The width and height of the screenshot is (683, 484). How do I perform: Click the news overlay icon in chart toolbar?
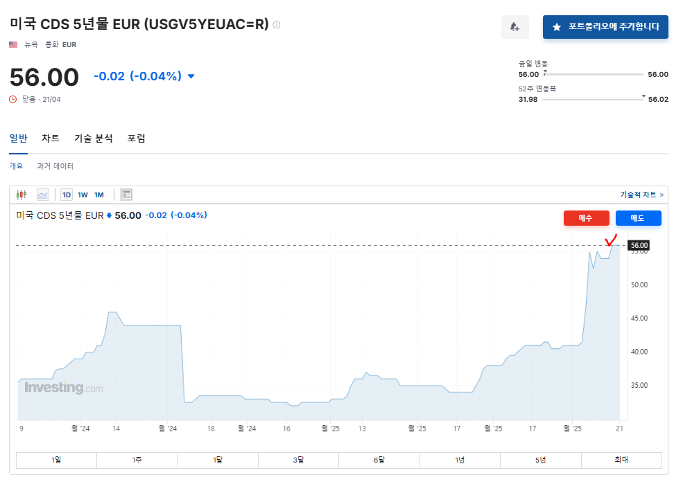pyautogui.click(x=126, y=195)
